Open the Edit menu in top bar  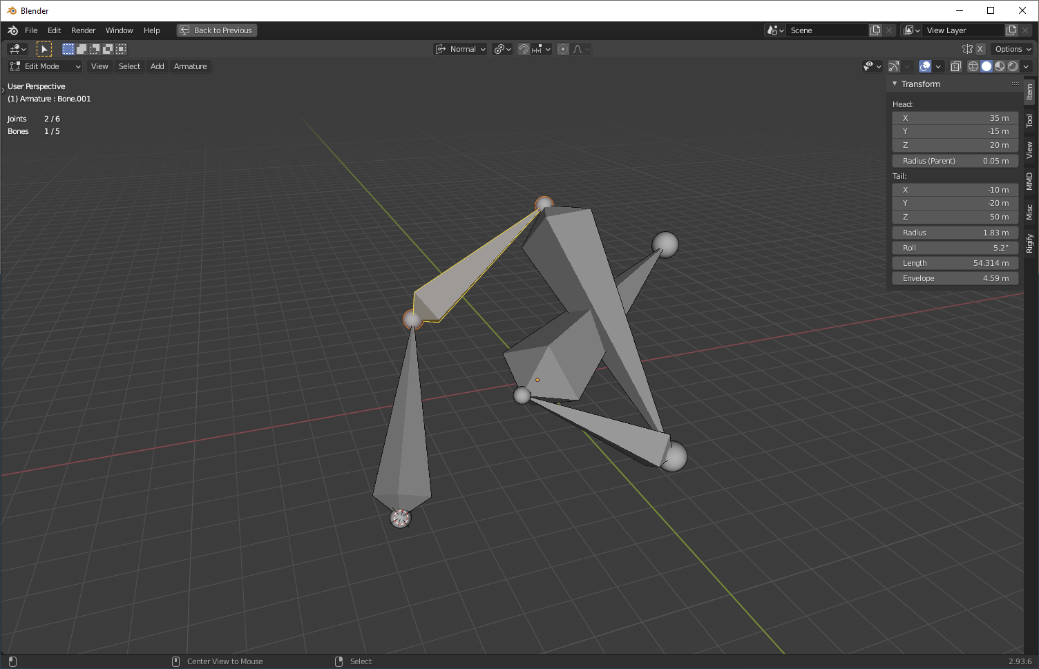click(54, 30)
